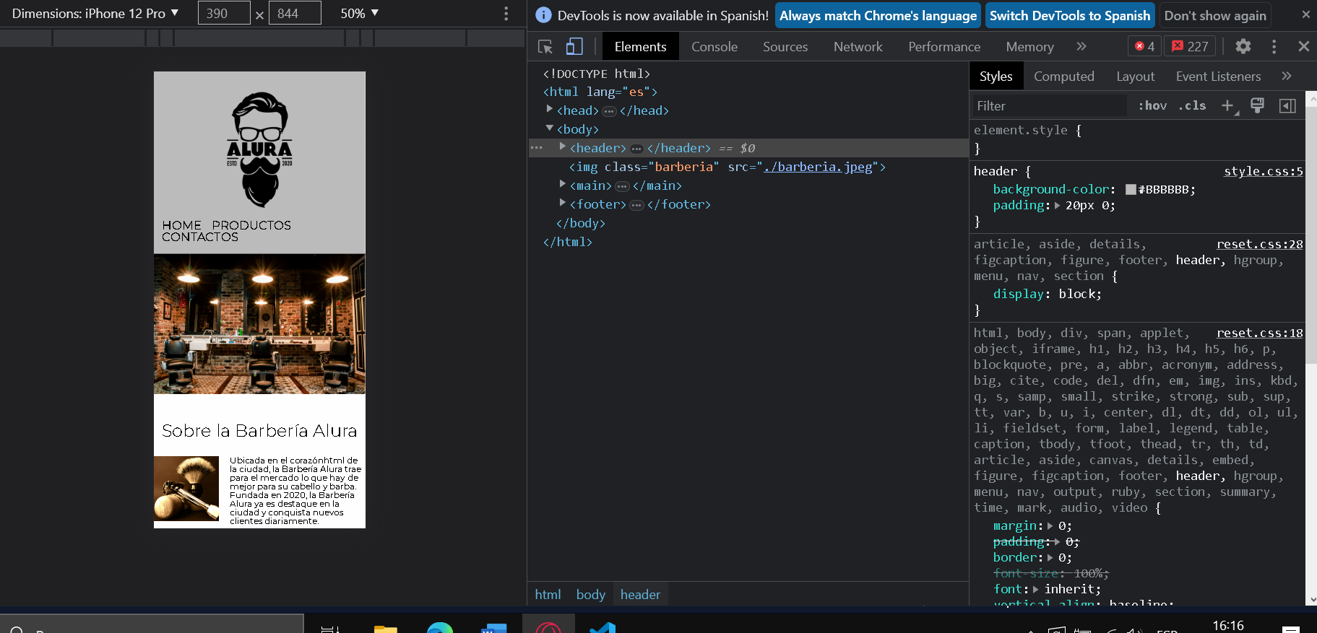
Task: Open device toolbar more options menu
Action: (x=506, y=14)
